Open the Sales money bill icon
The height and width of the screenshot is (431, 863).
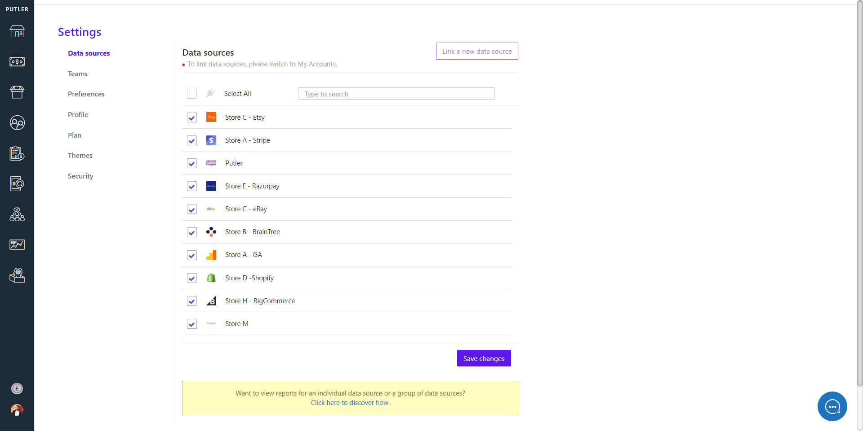[17, 61]
